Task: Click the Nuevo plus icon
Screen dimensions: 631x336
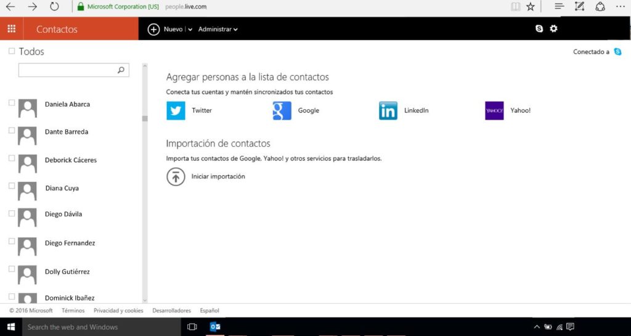Action: click(x=153, y=30)
